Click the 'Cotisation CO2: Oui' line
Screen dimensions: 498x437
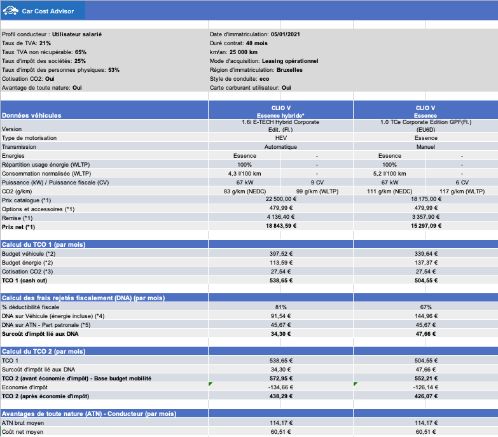coord(28,79)
